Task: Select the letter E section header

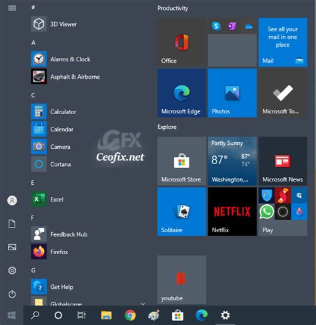Action: 33,183
